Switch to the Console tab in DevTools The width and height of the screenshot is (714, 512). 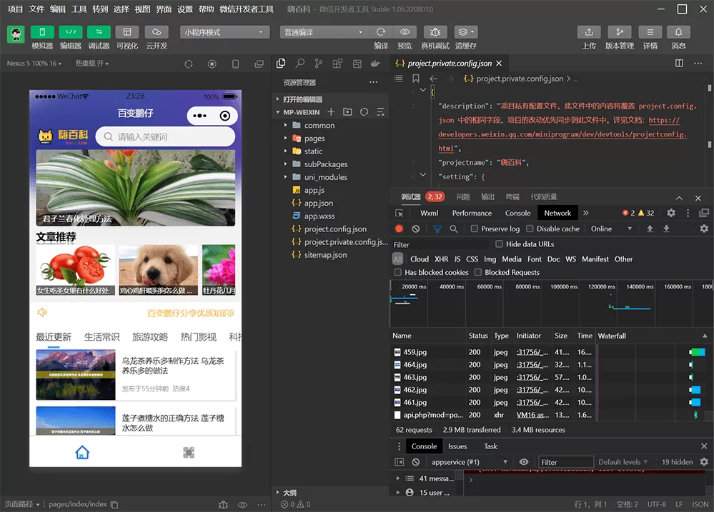tap(517, 213)
